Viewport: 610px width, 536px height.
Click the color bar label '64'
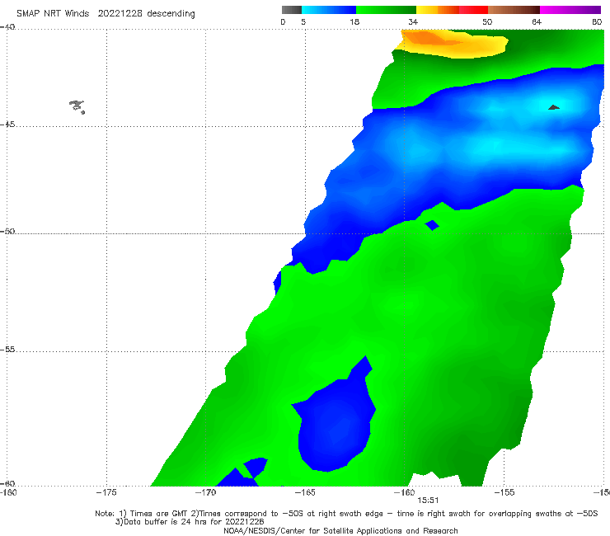pos(537,22)
